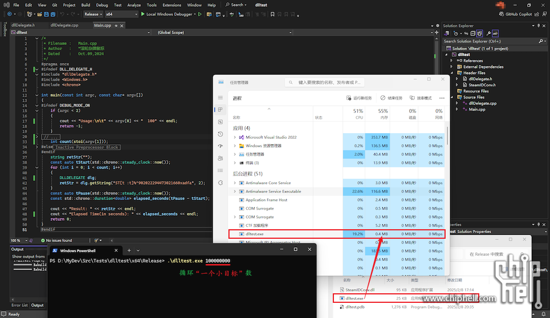Image resolution: width=550 pixels, height=318 pixels.
Task: Expand collapsed Inactive Preprocessor Block in code
Action: 36,147
